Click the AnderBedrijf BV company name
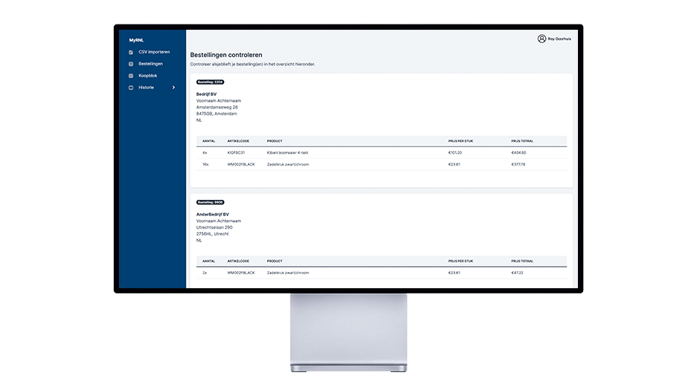 pos(213,215)
